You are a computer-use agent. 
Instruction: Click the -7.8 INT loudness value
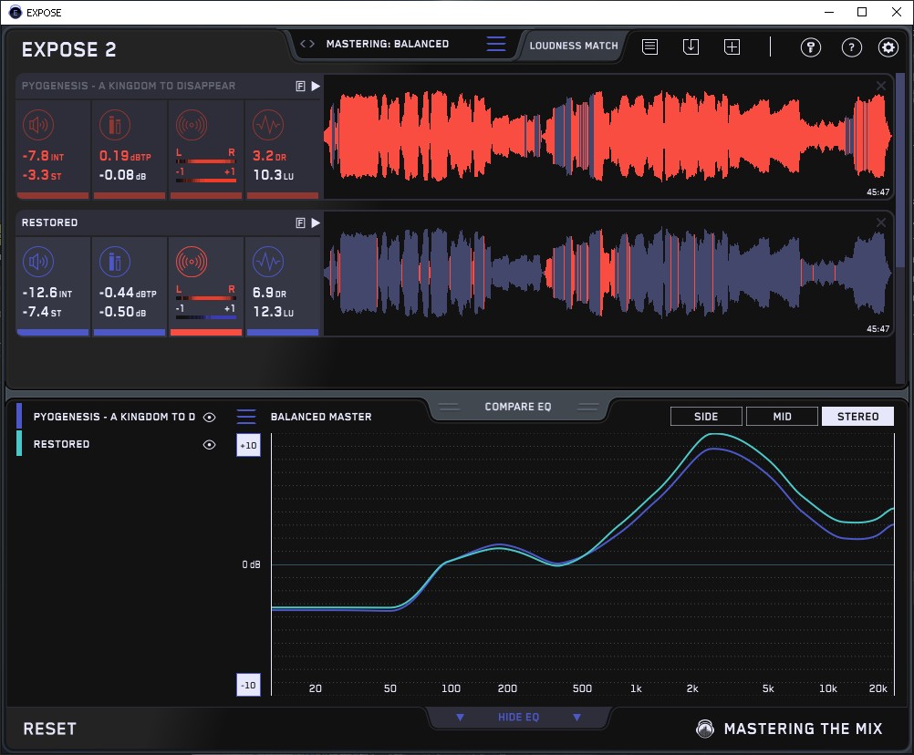pyautogui.click(x=43, y=156)
